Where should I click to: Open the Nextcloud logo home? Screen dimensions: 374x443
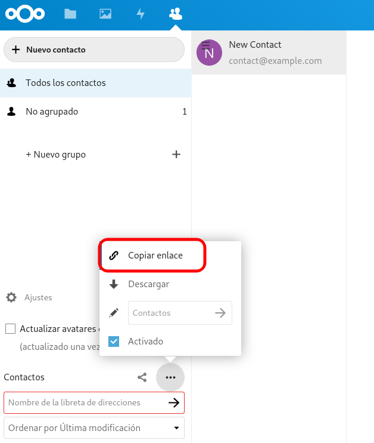(25, 14)
